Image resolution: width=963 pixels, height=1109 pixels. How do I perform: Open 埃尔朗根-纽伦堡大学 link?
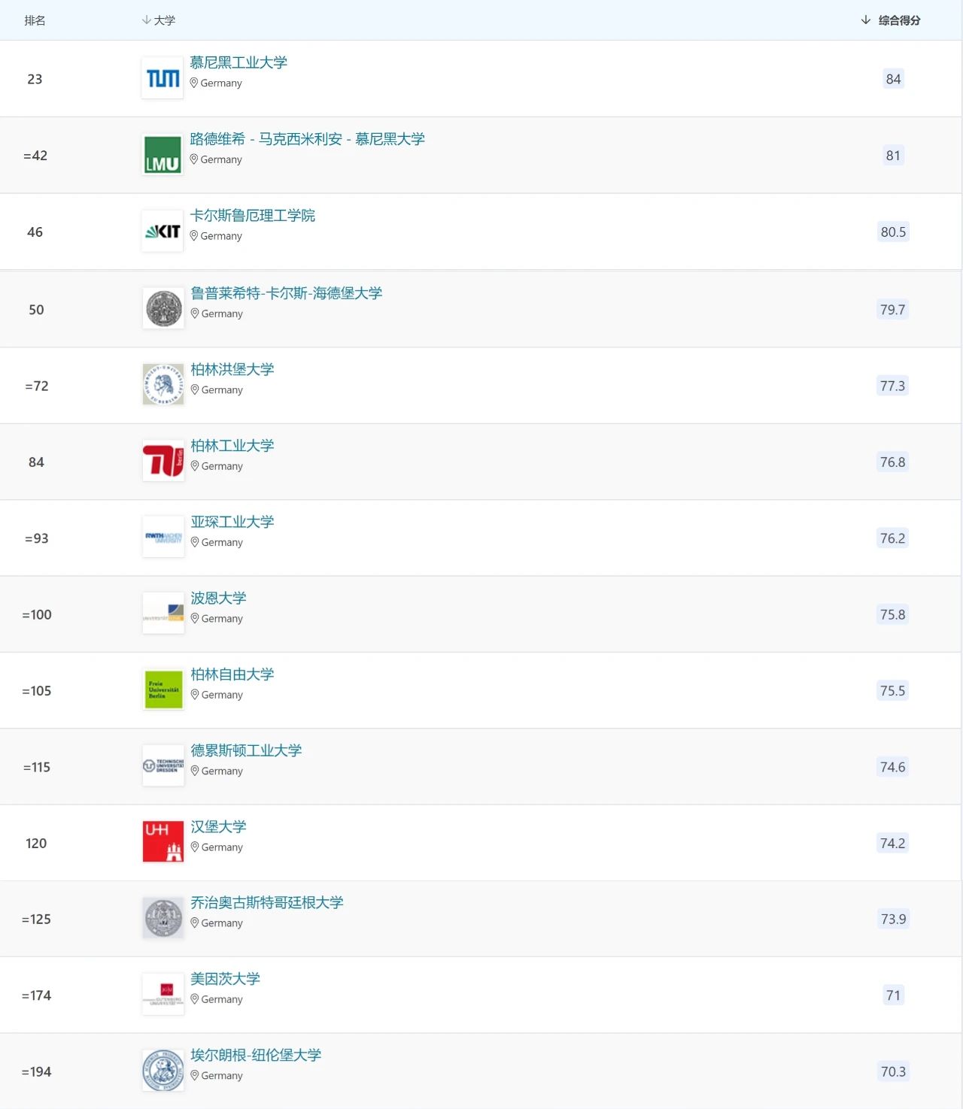(256, 1056)
